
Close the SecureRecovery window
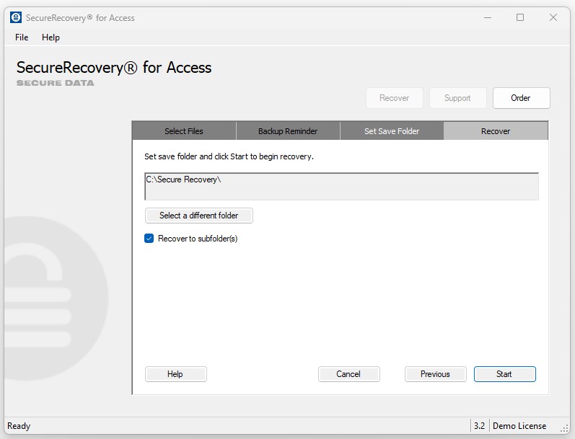click(553, 17)
